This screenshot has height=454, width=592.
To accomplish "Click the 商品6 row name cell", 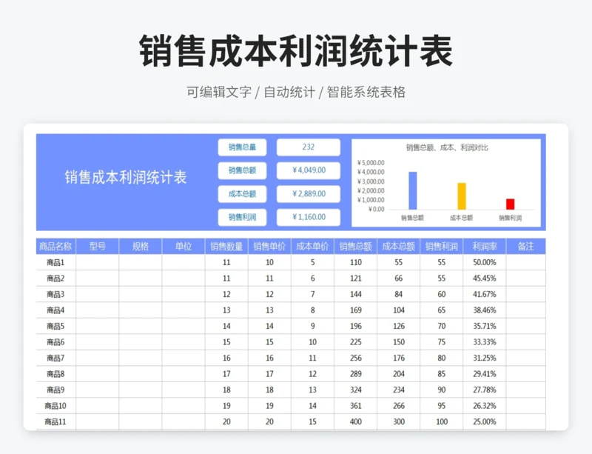I will tap(56, 342).
